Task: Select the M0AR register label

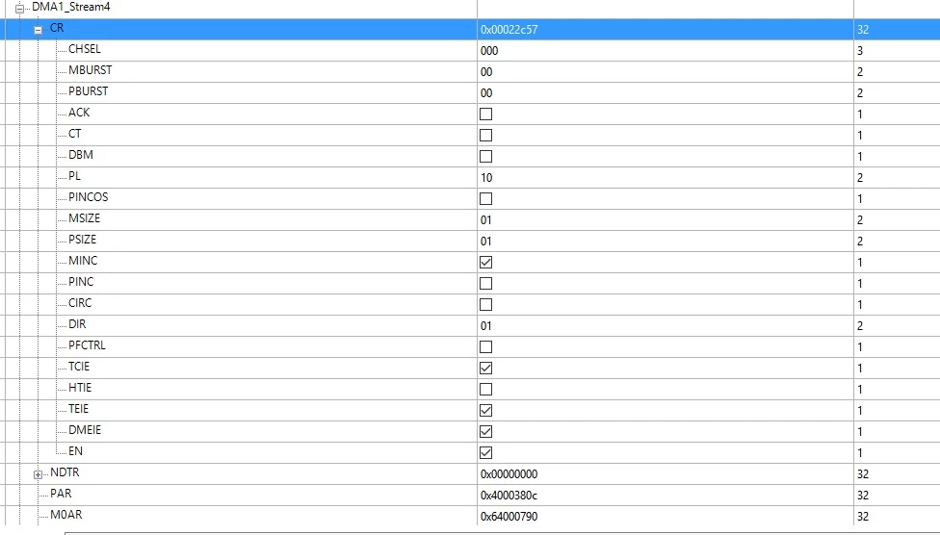Action: 65,515
